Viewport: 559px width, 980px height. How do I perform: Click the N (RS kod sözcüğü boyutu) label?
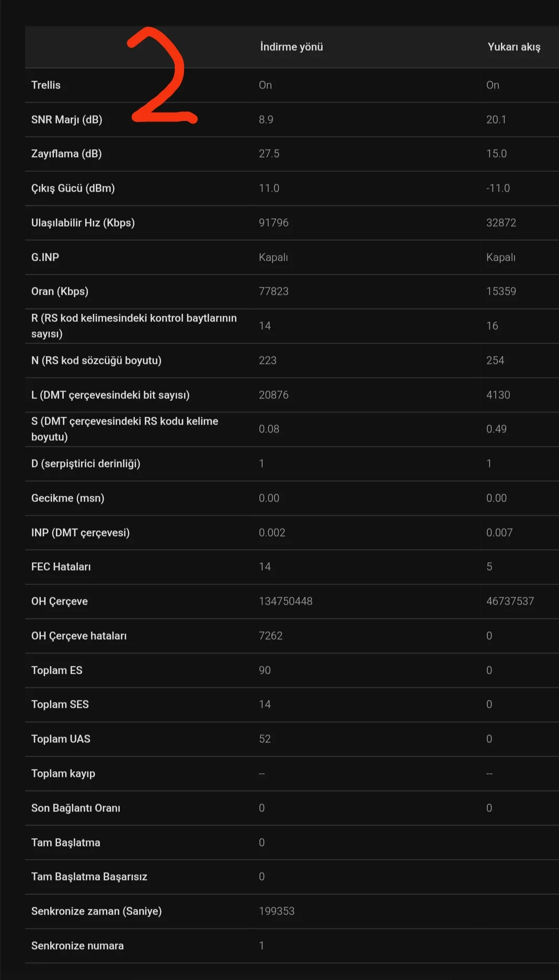coord(96,361)
